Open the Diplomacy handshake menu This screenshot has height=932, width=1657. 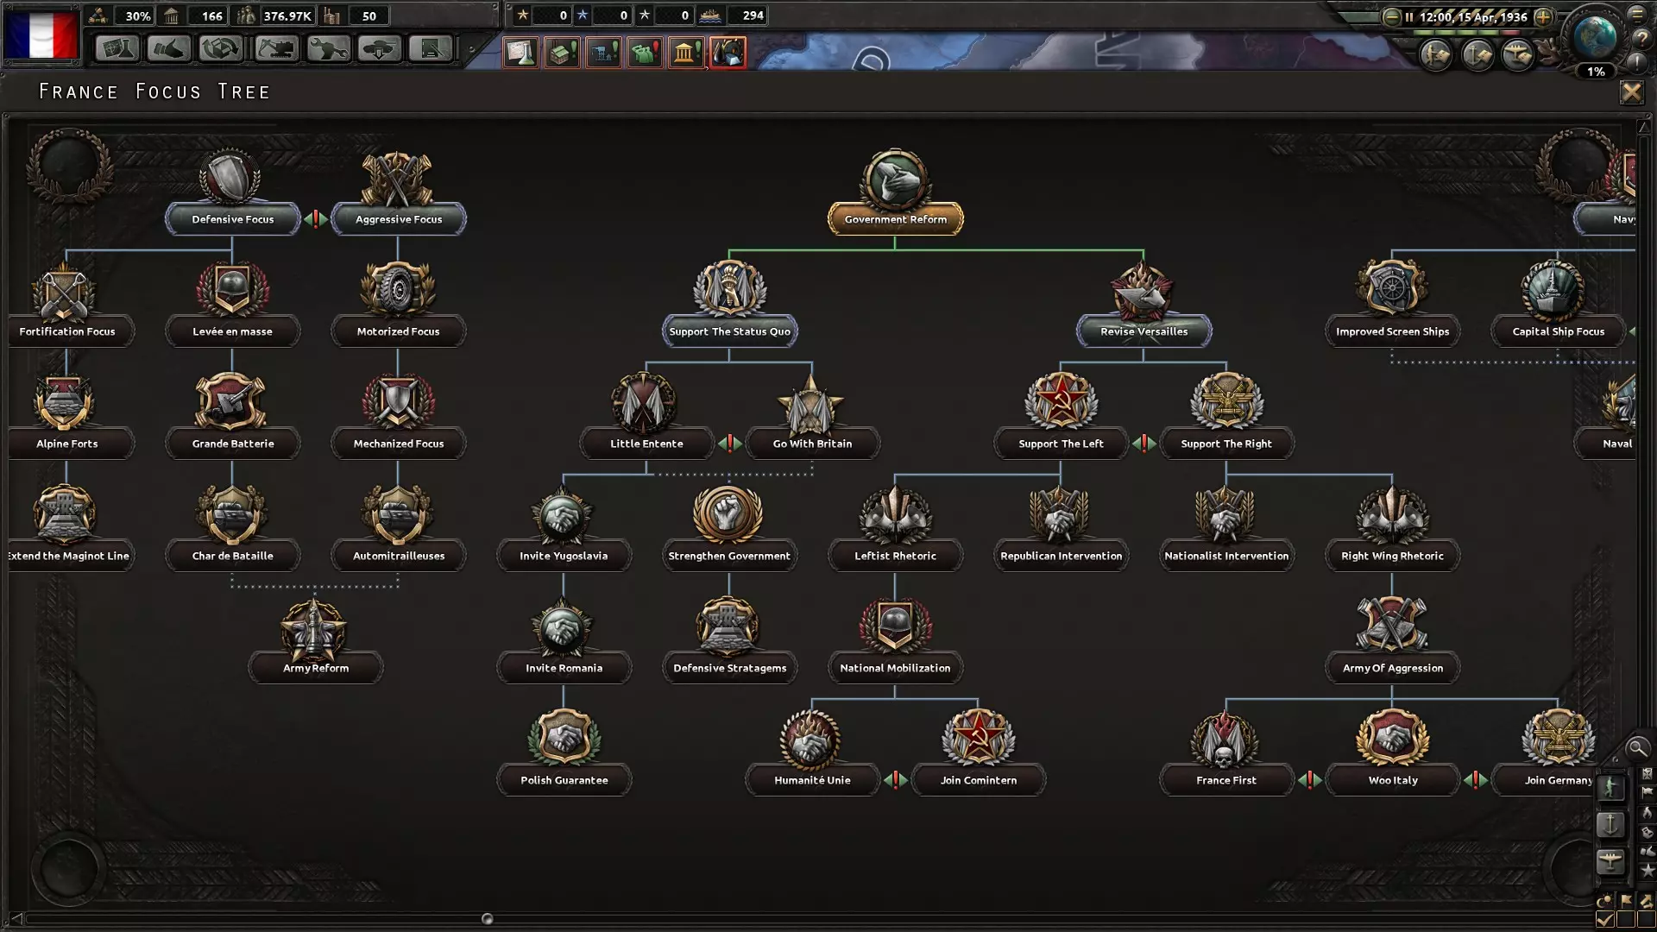[x=168, y=49]
